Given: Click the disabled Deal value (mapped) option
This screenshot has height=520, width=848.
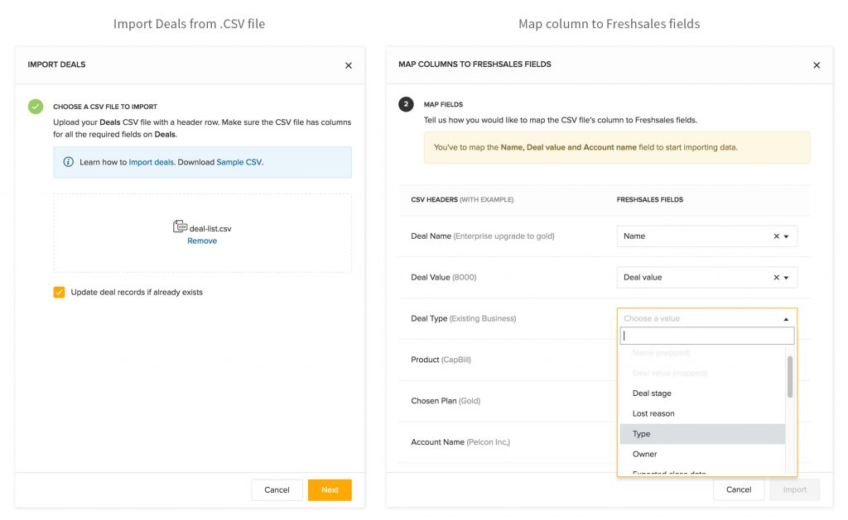Looking at the screenshot, I should pos(702,373).
